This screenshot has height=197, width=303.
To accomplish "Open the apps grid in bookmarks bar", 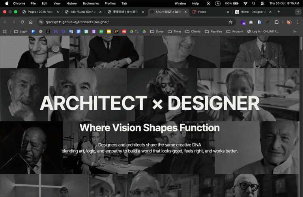I will (5, 32).
